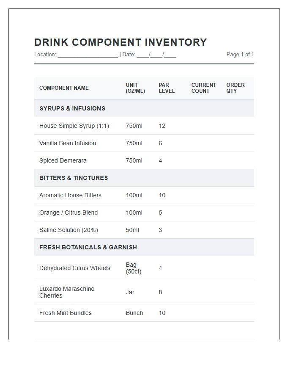Click 'House Simple Syrup (1:1)' row name
The image size is (296, 381).
coord(74,126)
